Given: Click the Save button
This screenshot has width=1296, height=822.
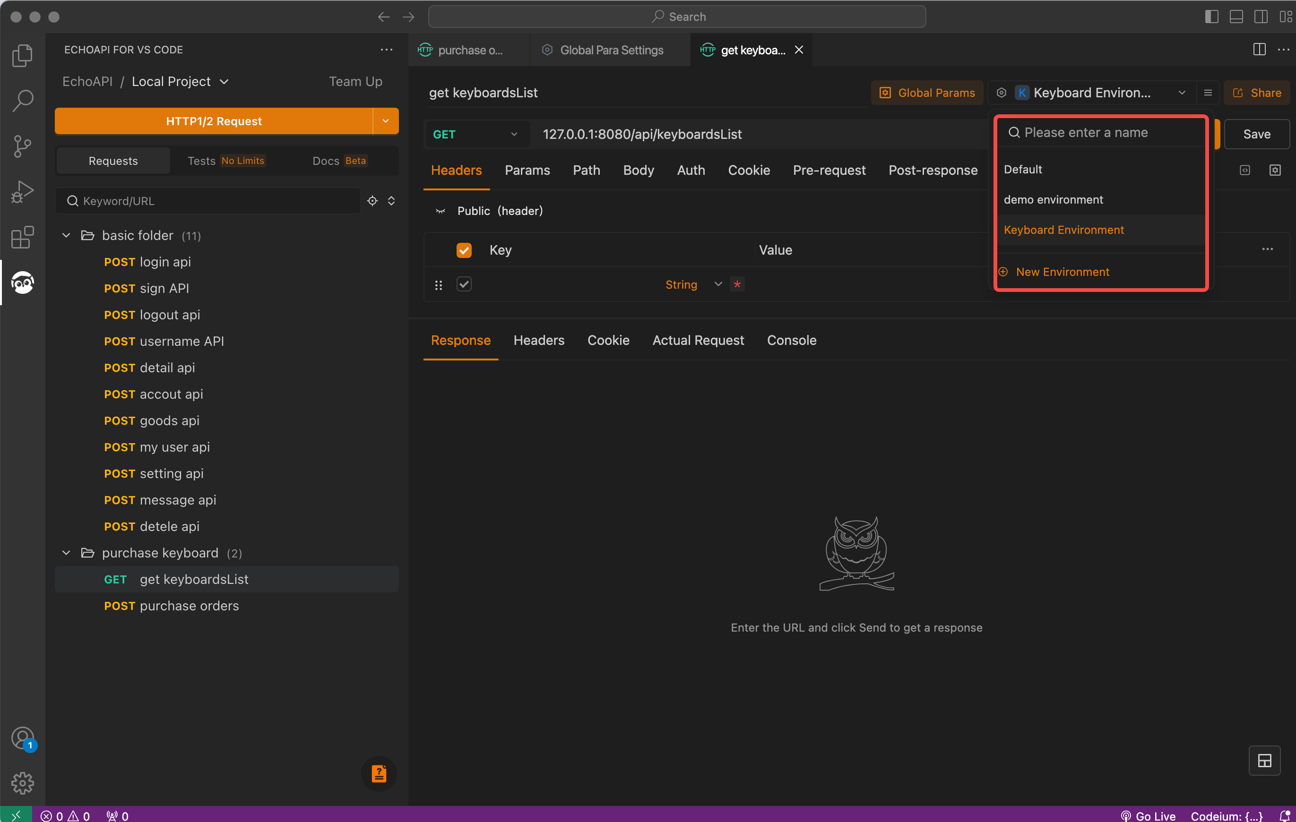Looking at the screenshot, I should [1256, 135].
